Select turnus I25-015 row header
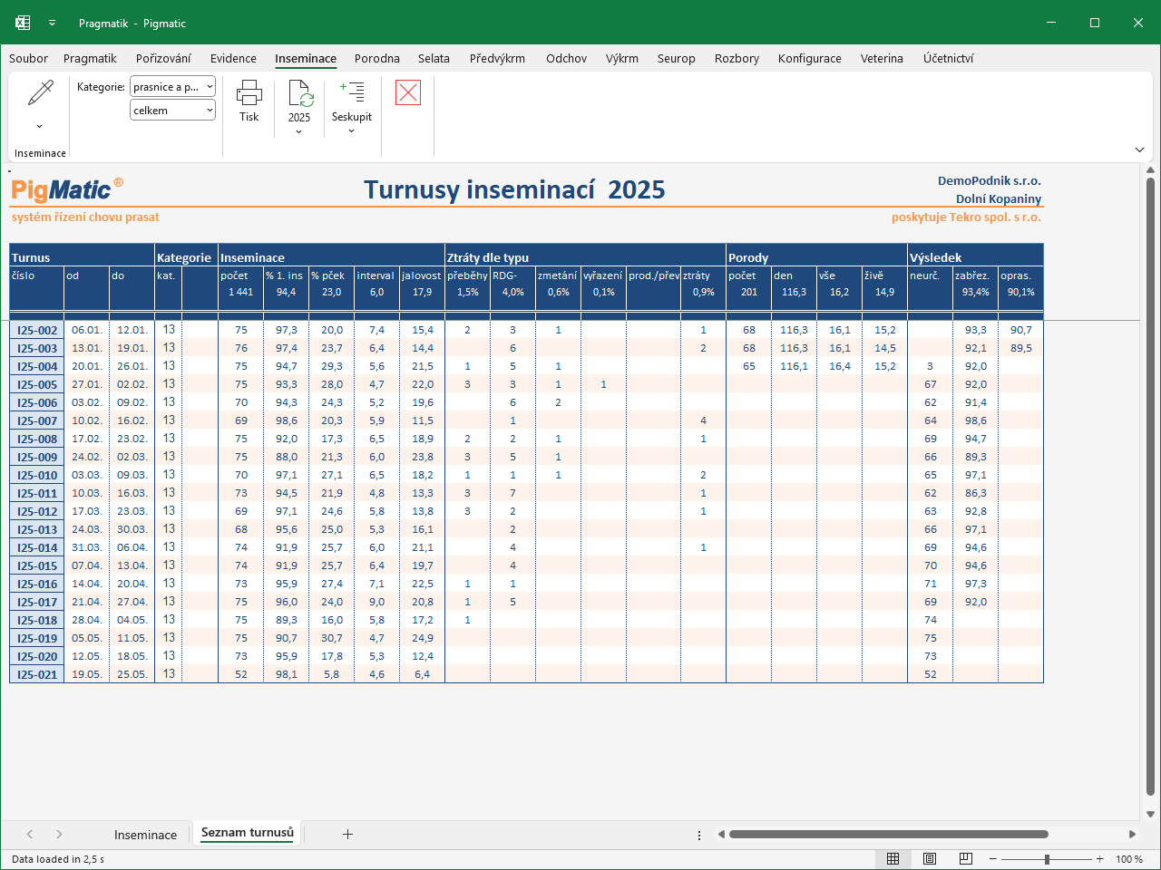Screen dimensions: 1161x870 click(x=37, y=565)
